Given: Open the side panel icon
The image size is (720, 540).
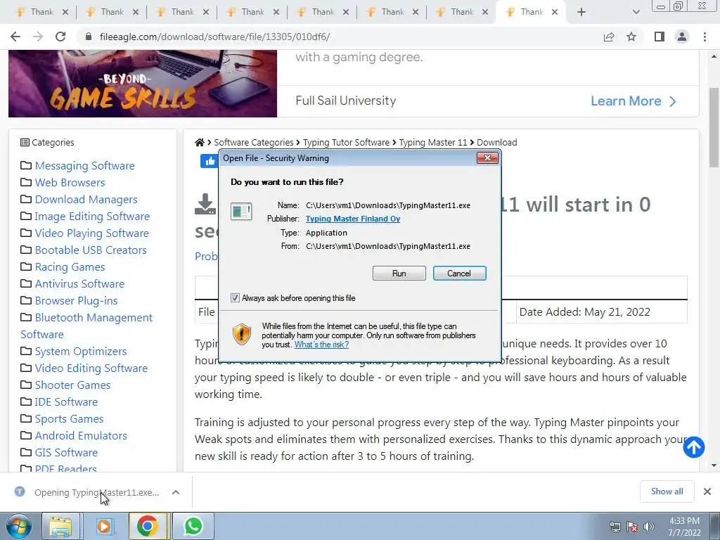Looking at the screenshot, I should [660, 37].
